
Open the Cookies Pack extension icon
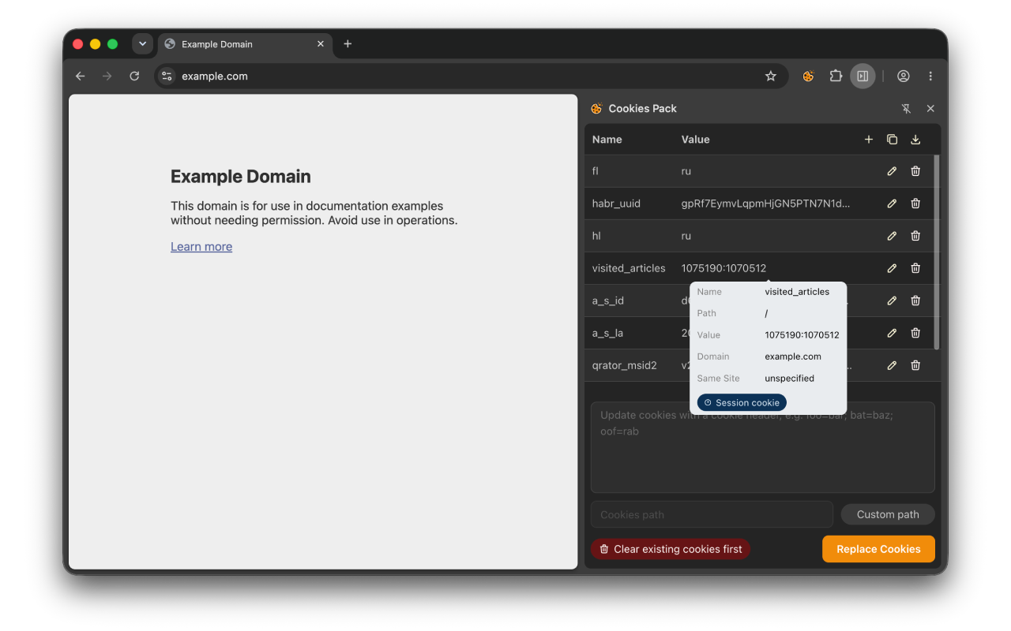coord(808,77)
